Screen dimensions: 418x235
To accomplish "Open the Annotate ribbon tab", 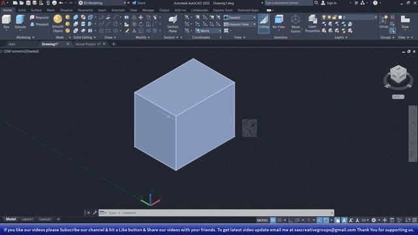I will point(118,10).
